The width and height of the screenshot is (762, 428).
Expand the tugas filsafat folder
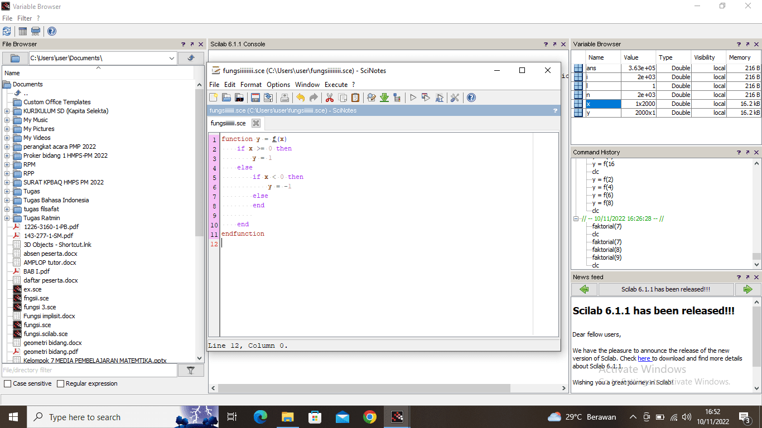(7, 209)
